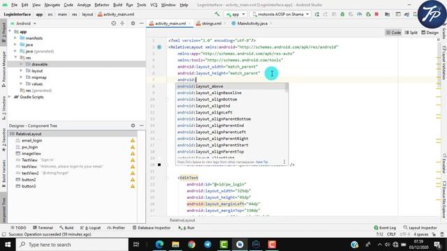Open the motorola AOSP device dropdown
Viewport: 447px width, 251px height.
click(281, 14)
